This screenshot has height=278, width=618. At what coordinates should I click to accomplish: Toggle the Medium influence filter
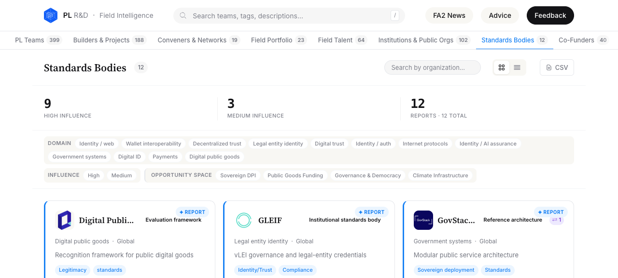pyautogui.click(x=122, y=175)
